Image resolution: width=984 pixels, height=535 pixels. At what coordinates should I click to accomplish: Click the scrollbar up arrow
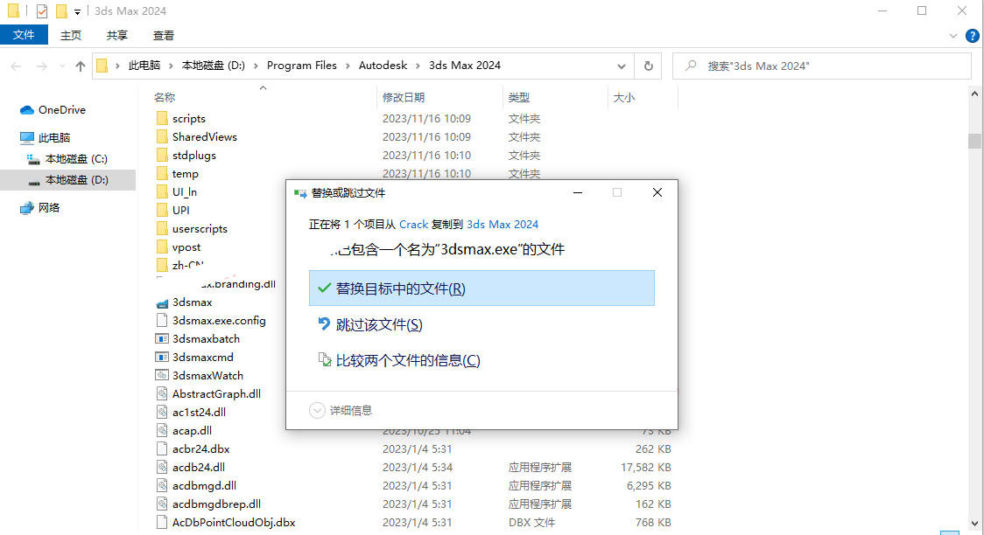[x=974, y=94]
